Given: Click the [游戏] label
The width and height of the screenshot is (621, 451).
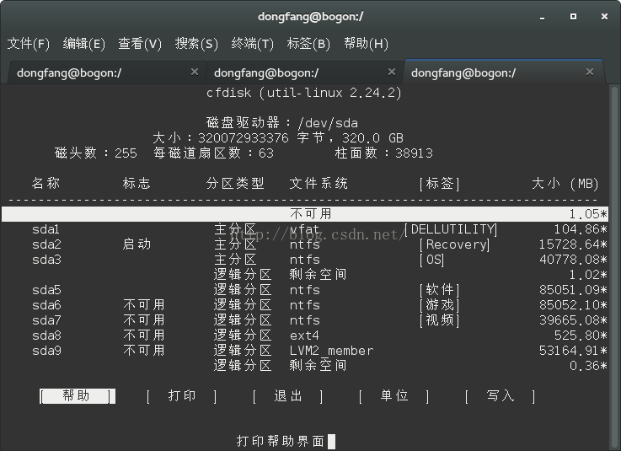Looking at the screenshot, I should tap(440, 305).
